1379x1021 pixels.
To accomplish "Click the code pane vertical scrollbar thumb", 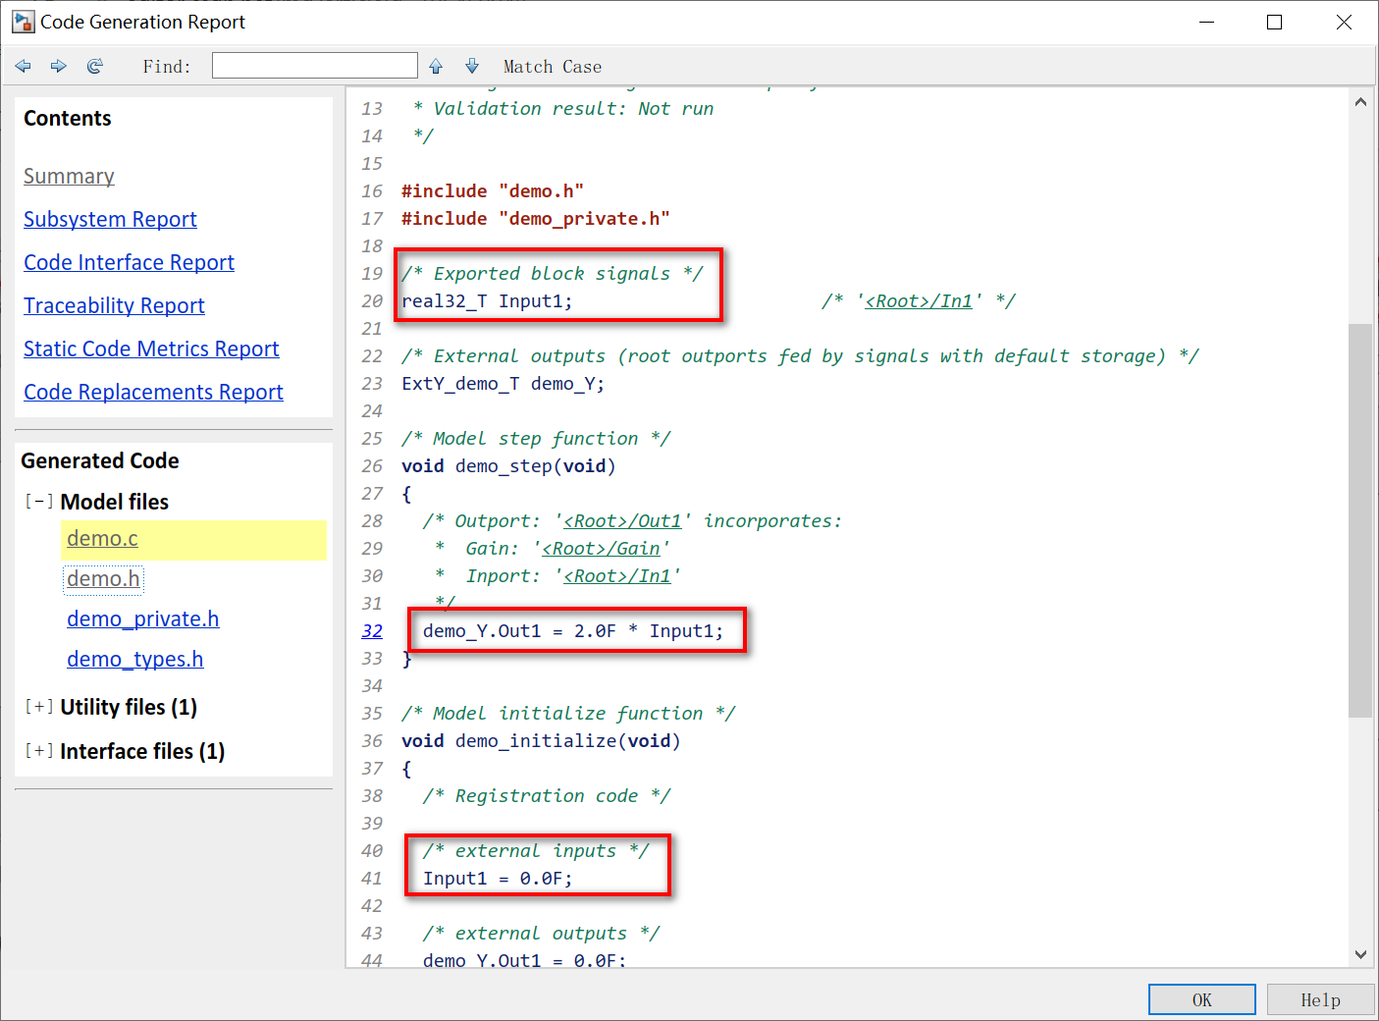I will point(1360,520).
